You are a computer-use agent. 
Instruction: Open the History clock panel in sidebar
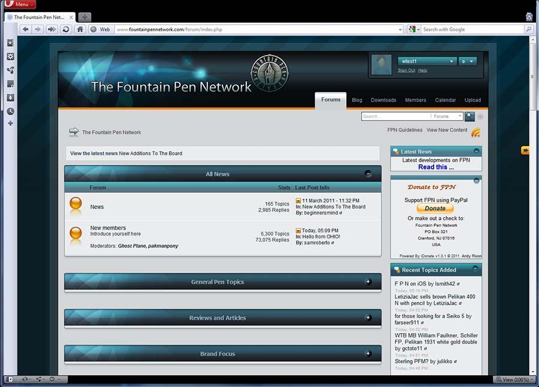tap(10, 111)
